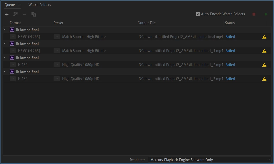Select the second ik lamha final source name
274x164 pixels.
(x=28, y=44)
